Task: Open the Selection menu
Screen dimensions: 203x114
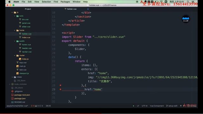Action: click(46, 2)
